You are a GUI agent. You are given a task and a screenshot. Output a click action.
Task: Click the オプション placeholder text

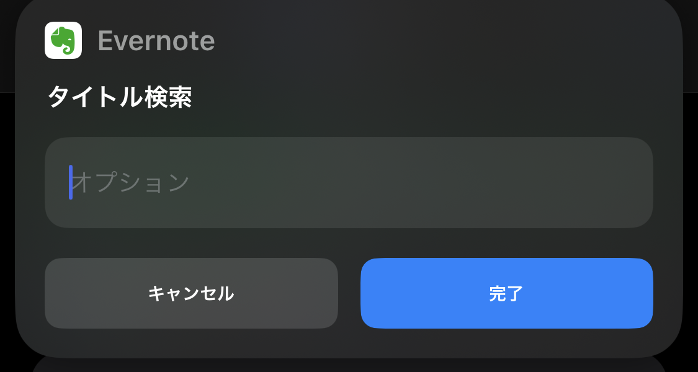132,182
